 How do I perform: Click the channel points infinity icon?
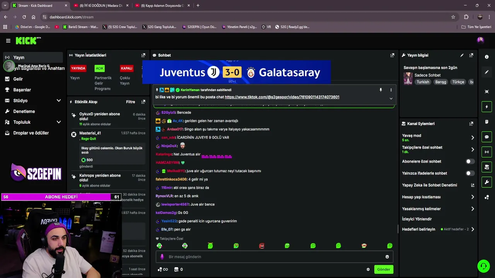[163, 270]
